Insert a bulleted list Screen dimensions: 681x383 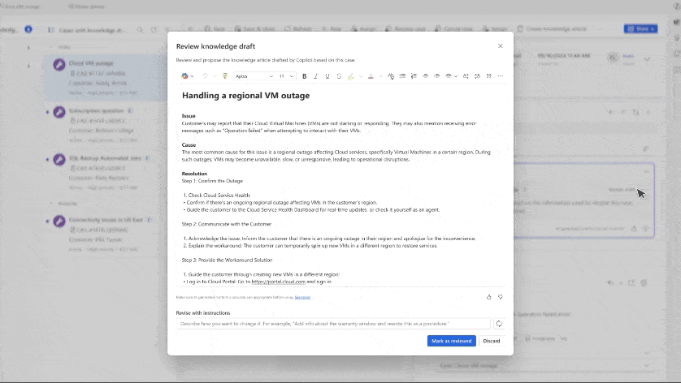click(x=402, y=76)
